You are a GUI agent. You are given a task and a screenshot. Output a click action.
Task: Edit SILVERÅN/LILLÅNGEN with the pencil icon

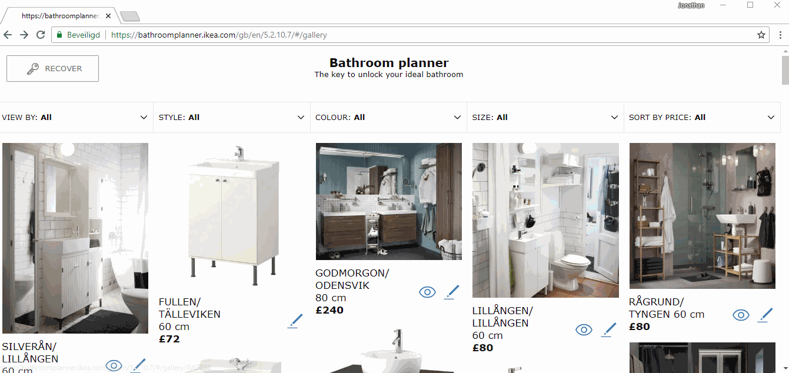click(x=138, y=365)
